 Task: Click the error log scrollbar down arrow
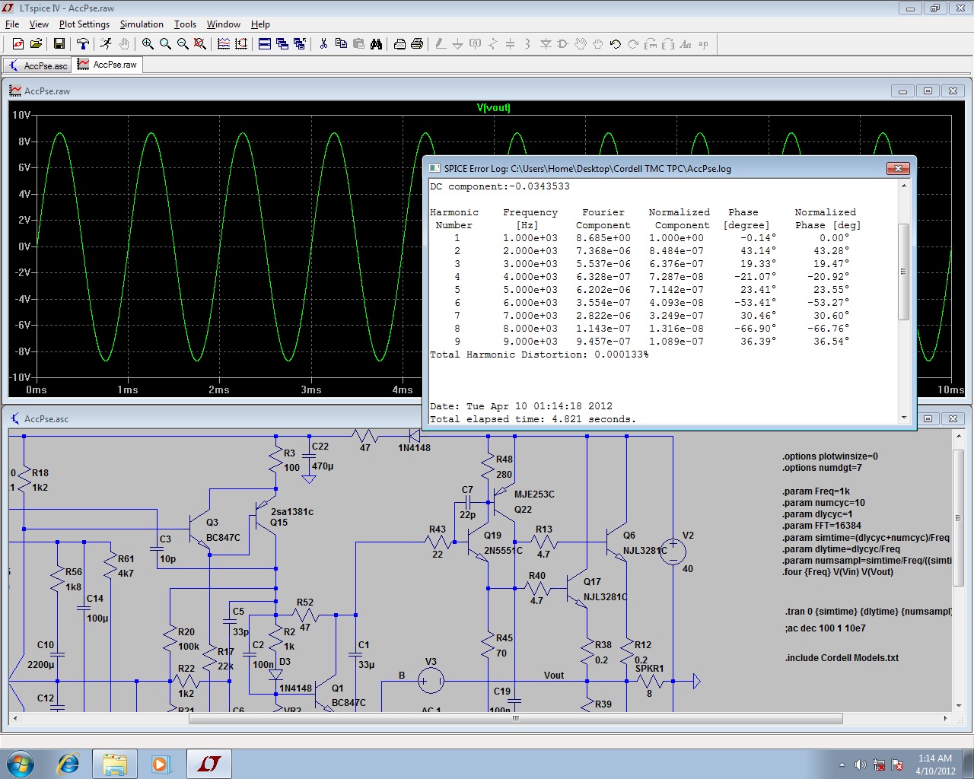point(904,418)
